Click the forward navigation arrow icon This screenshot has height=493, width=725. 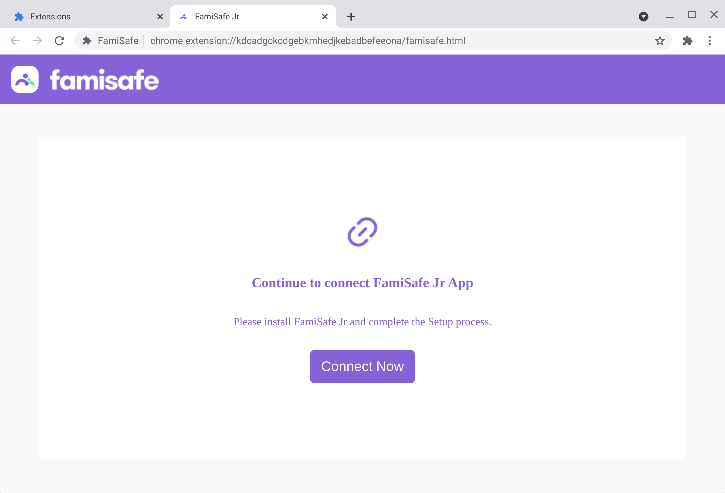pos(38,41)
